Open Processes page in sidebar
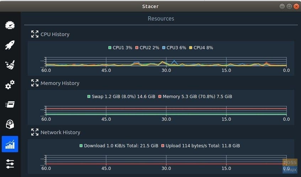This screenshot has height=177, width=301. click(10, 104)
